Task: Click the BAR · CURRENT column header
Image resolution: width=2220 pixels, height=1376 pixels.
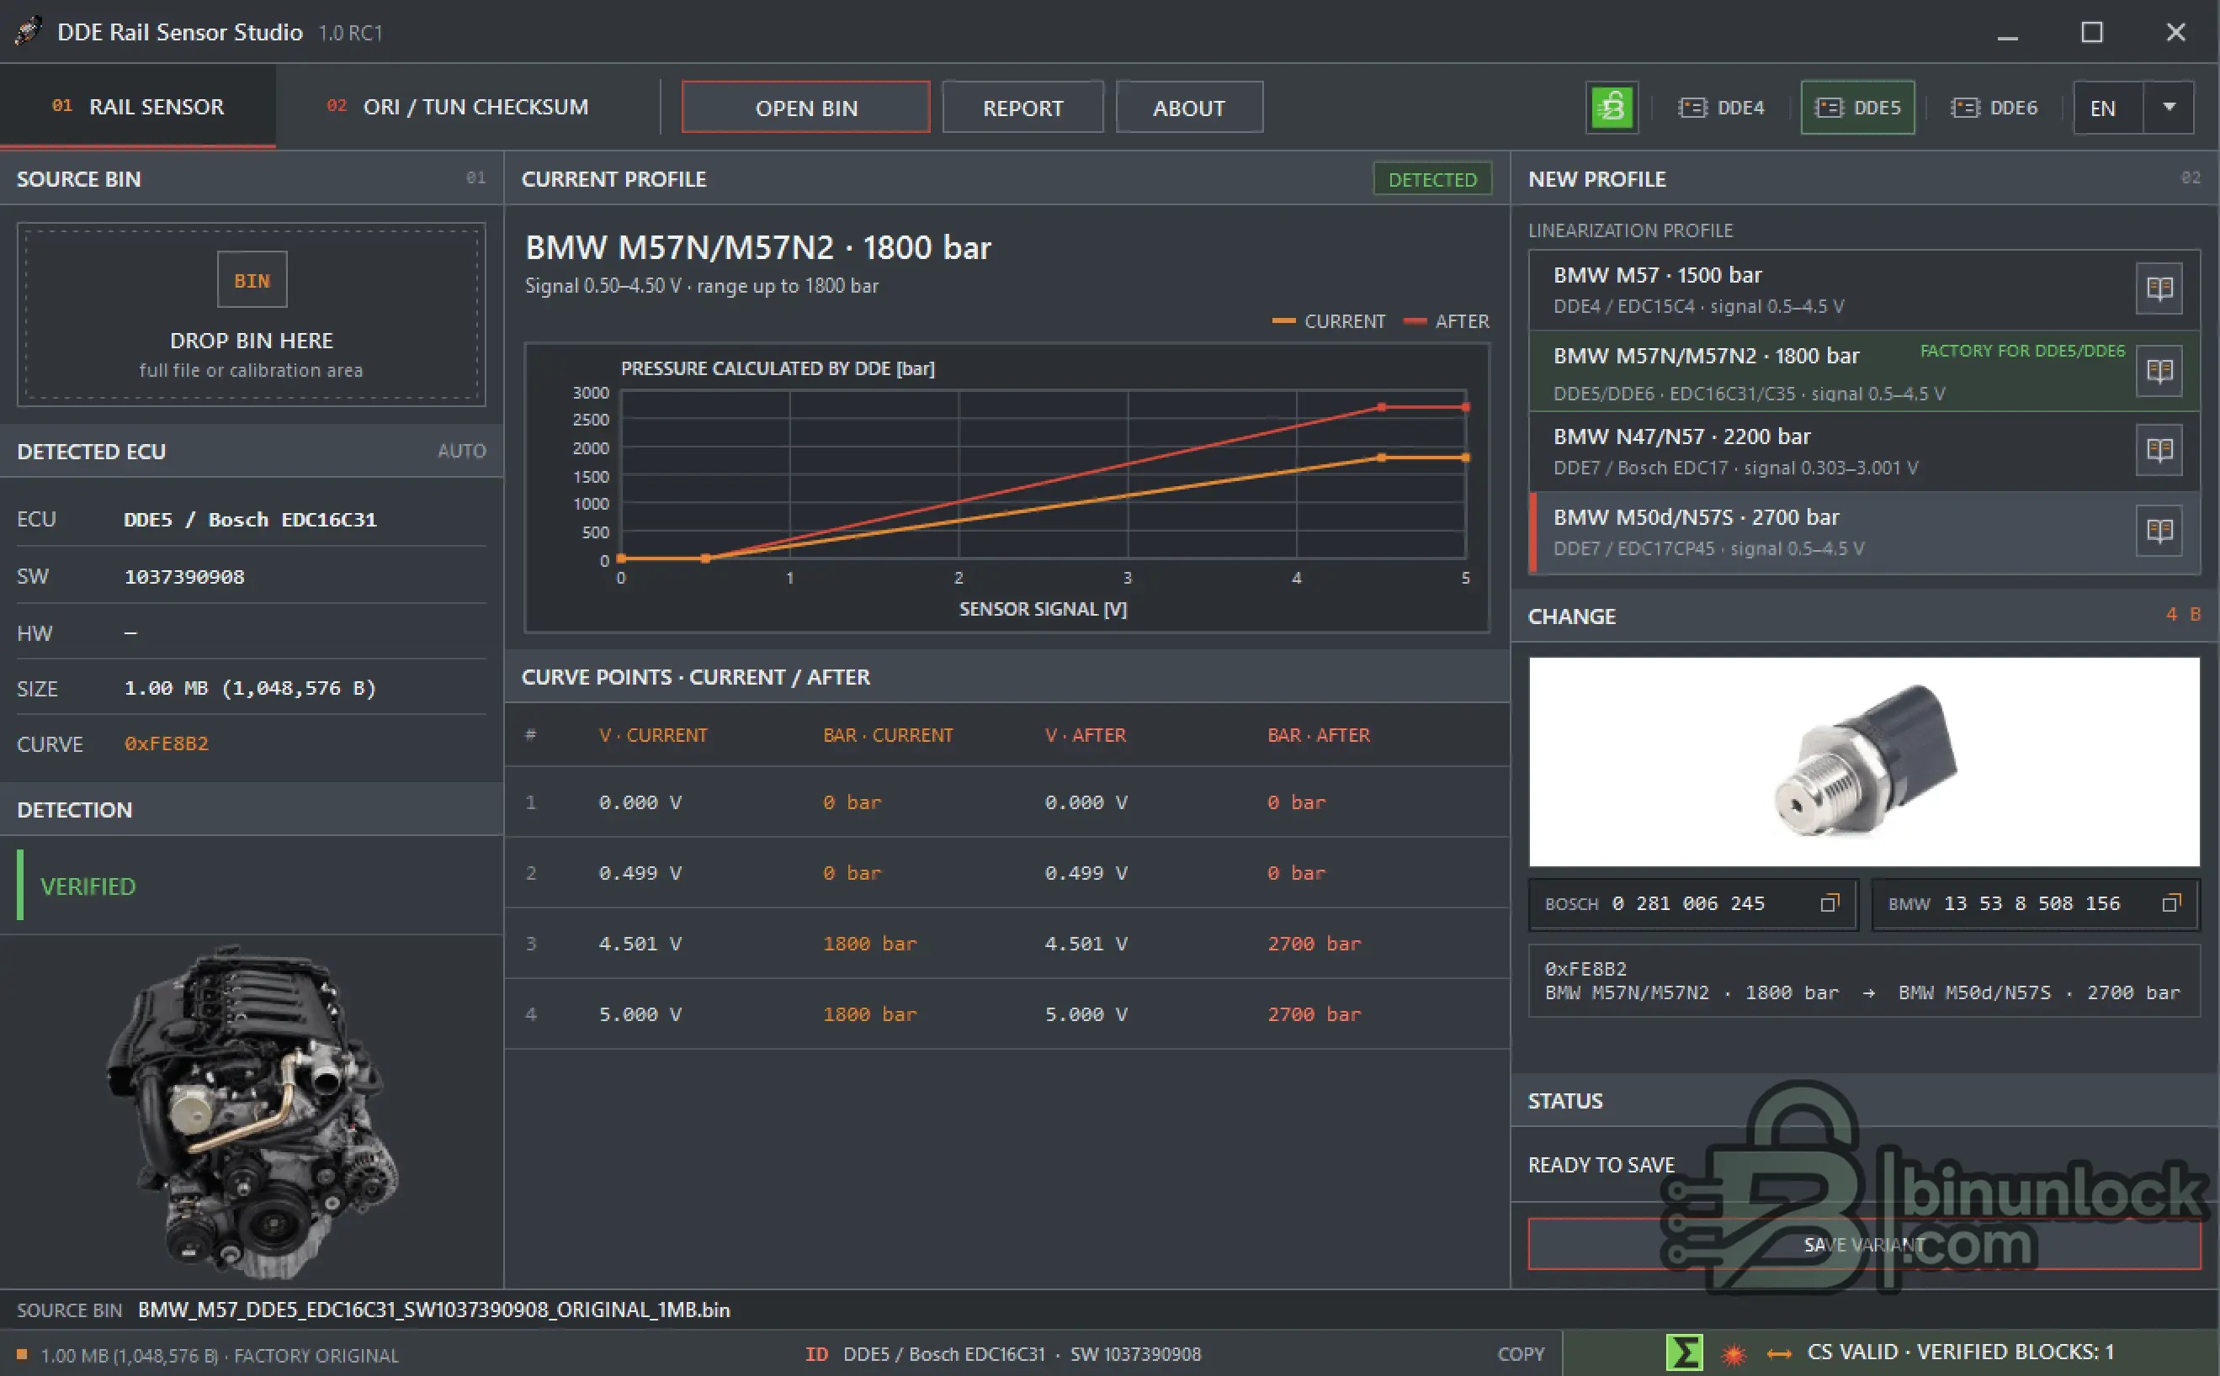Action: point(888,735)
